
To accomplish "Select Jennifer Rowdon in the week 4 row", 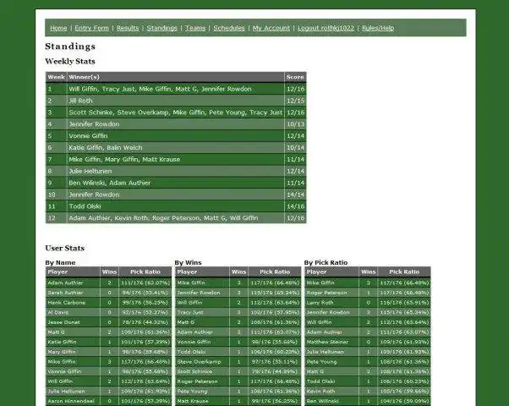I will pos(94,124).
